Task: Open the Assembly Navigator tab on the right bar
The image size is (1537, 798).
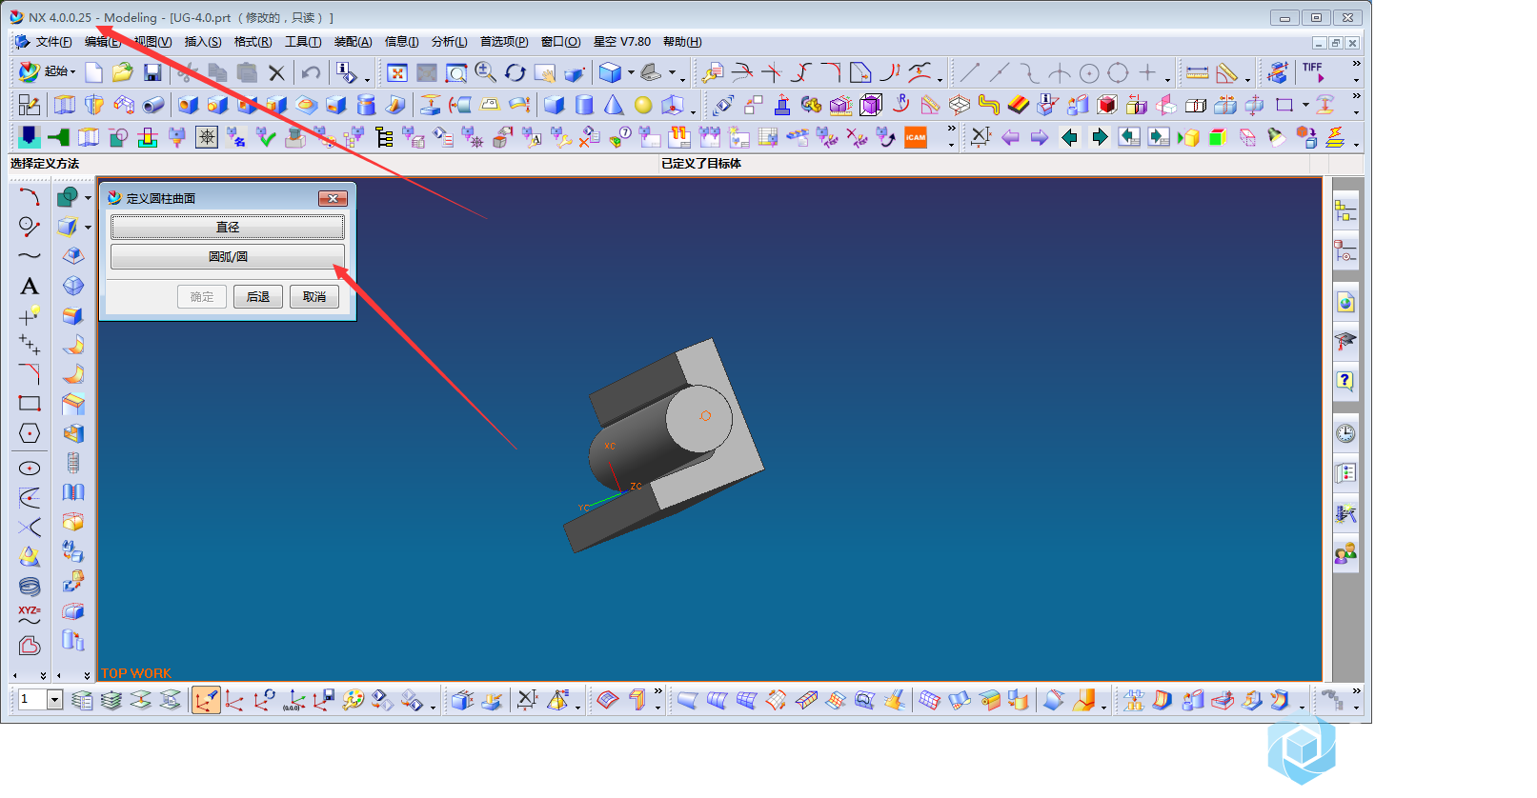Action: pyautogui.click(x=1345, y=210)
